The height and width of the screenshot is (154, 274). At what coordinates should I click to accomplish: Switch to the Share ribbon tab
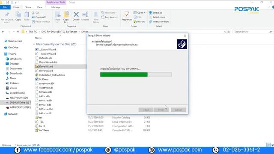tap(28, 7)
